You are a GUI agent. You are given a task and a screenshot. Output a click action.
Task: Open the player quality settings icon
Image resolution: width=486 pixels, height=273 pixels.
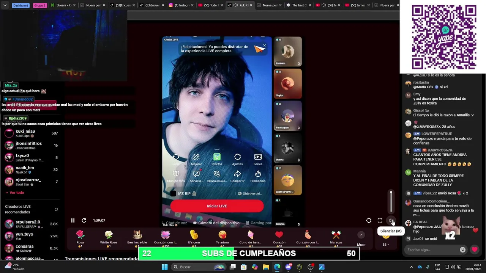coord(369,220)
